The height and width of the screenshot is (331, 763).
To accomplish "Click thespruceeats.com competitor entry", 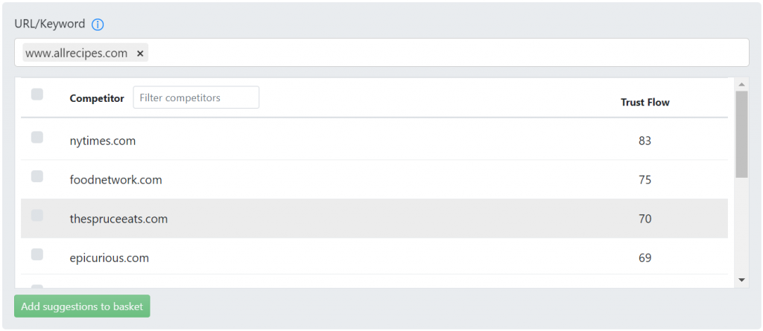I will coord(118,219).
